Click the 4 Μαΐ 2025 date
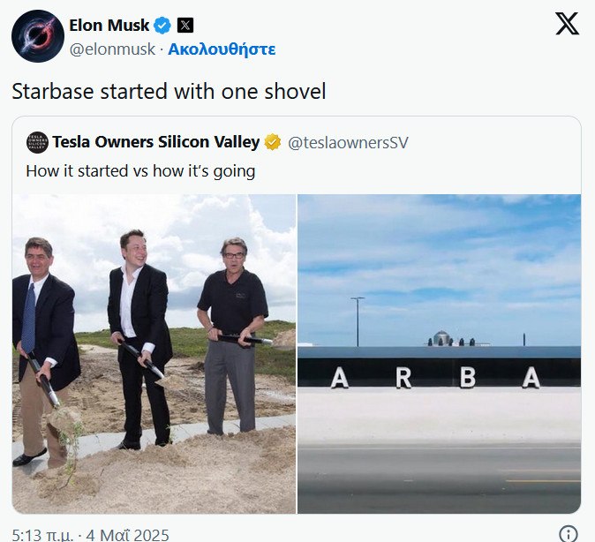595x542 pixels. [x=127, y=534]
